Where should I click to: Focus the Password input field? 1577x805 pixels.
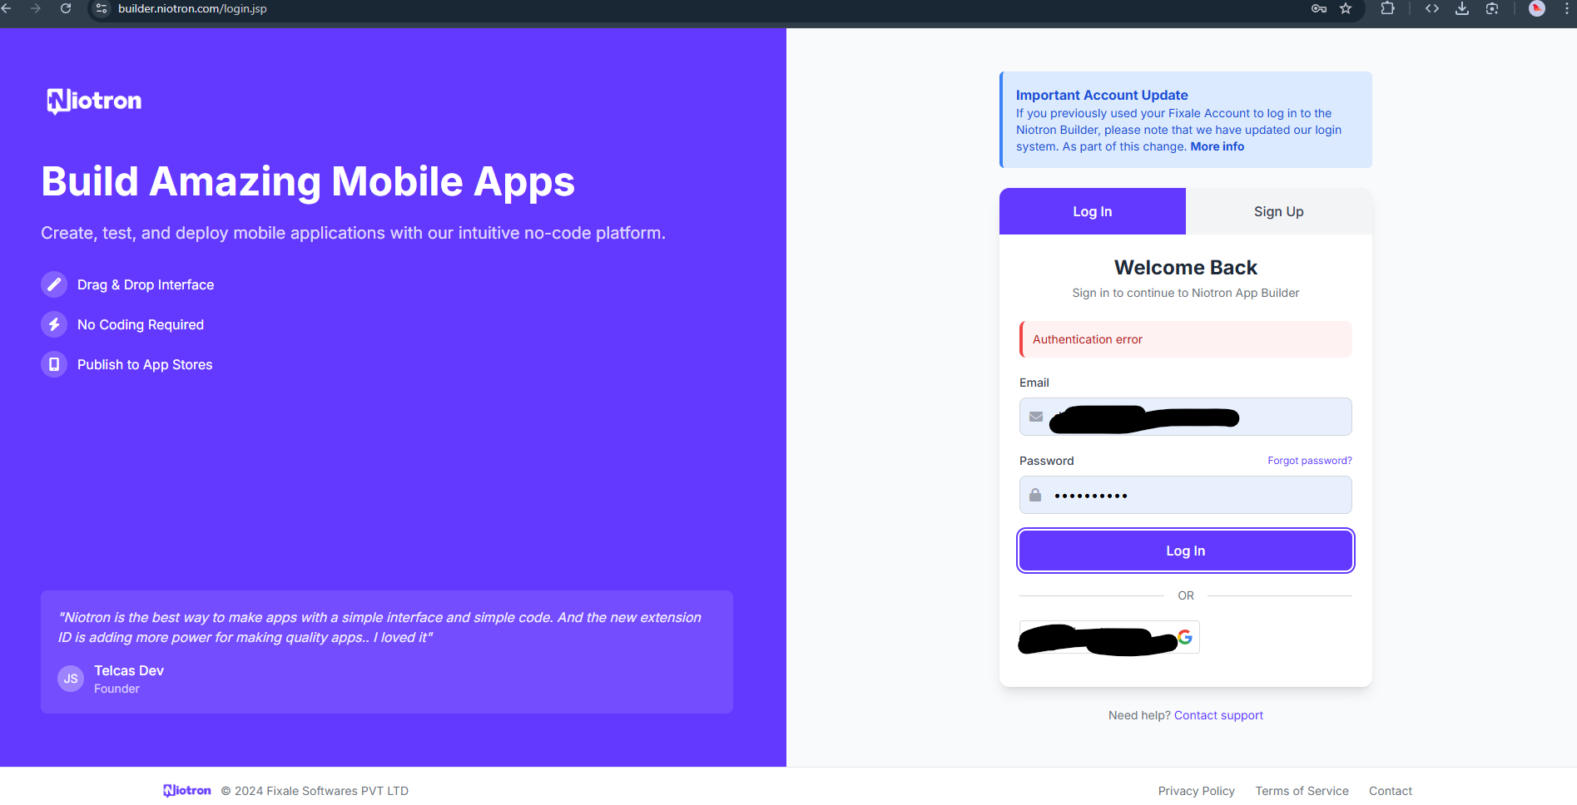[1198, 496]
